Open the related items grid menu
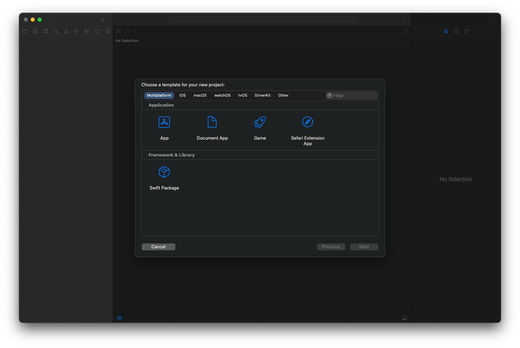 point(118,31)
